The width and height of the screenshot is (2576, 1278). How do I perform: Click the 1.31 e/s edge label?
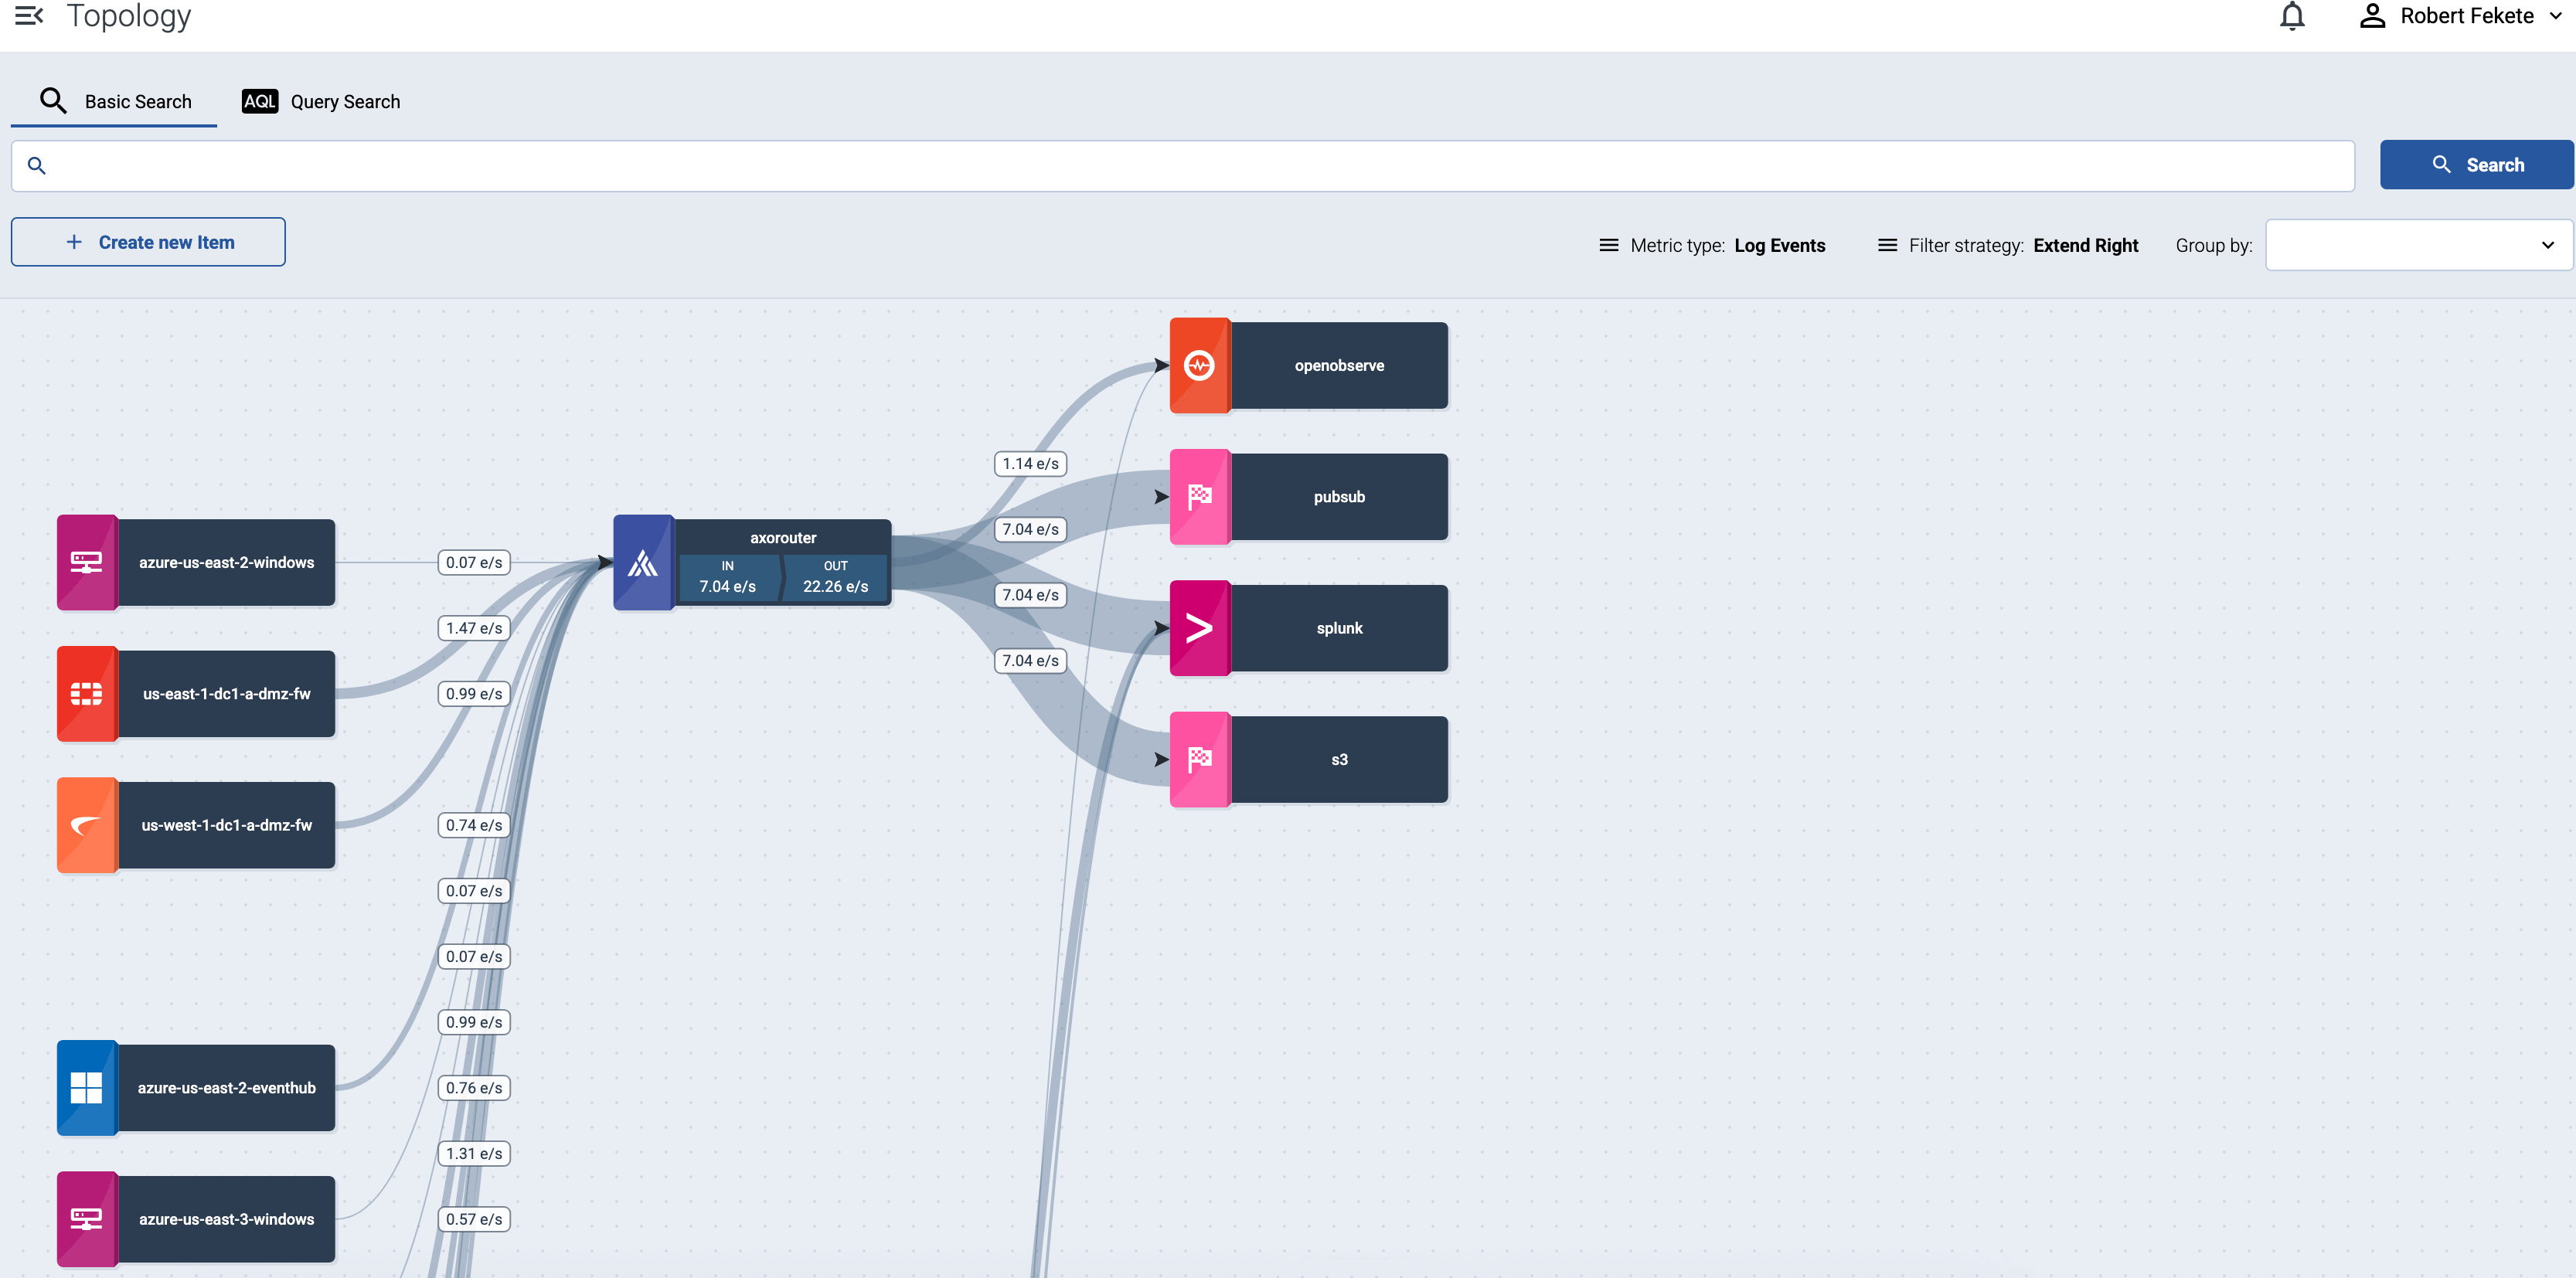pos(474,1153)
